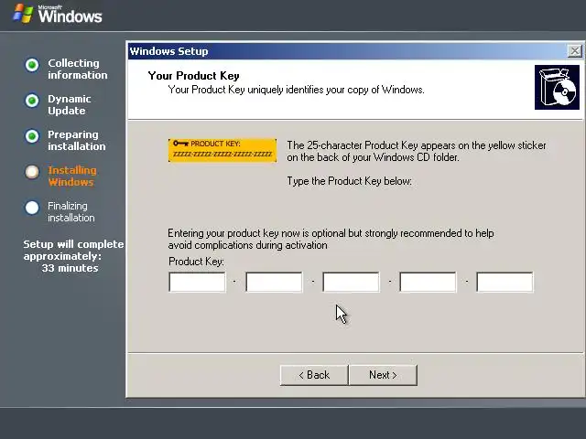Viewport: 586px width, 439px height.
Task: Click the Collecting information step indicator
Action: click(x=32, y=65)
